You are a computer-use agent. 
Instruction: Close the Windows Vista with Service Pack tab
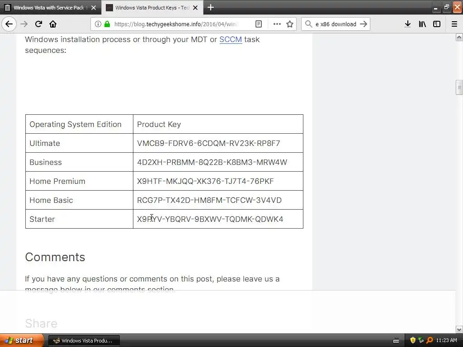tap(94, 8)
